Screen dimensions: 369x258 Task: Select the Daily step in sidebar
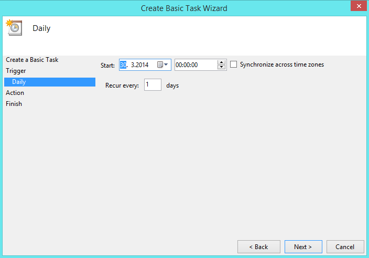(50, 82)
